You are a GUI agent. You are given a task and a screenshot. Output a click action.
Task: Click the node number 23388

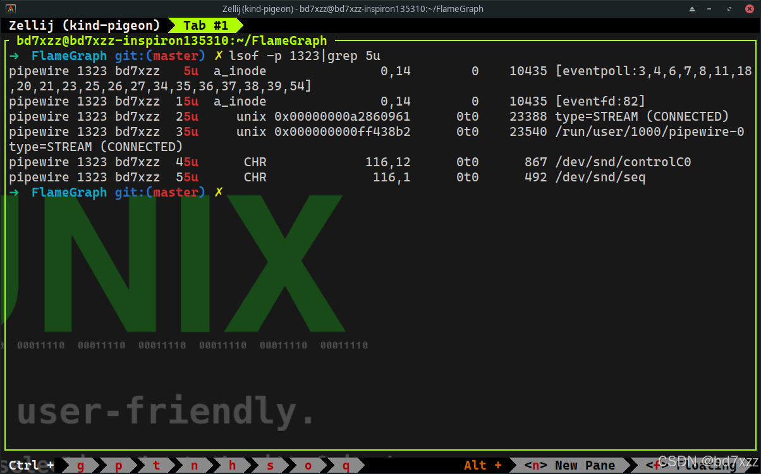click(528, 117)
